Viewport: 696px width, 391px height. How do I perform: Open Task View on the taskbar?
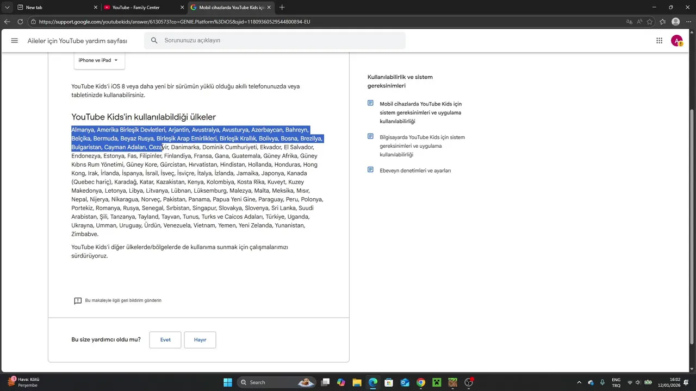click(x=325, y=382)
